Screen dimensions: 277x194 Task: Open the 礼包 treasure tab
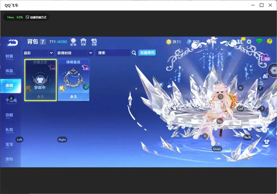9,130
